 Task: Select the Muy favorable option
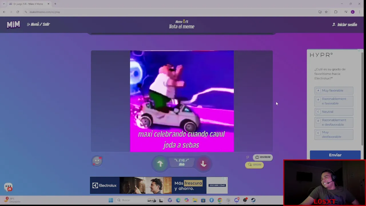pyautogui.click(x=334, y=90)
